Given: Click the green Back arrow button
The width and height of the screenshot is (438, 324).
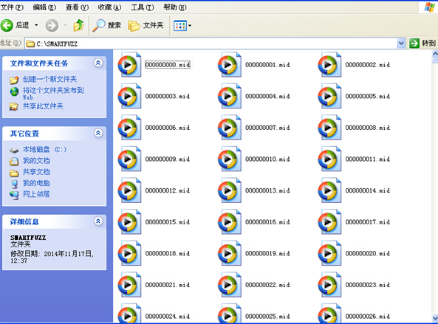Looking at the screenshot, I should coord(7,25).
